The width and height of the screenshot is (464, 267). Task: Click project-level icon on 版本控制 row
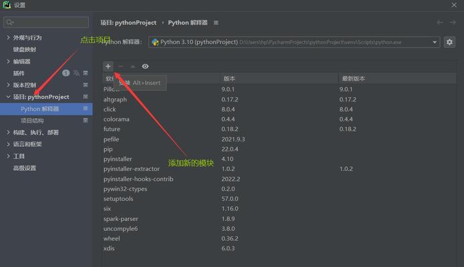(x=86, y=85)
